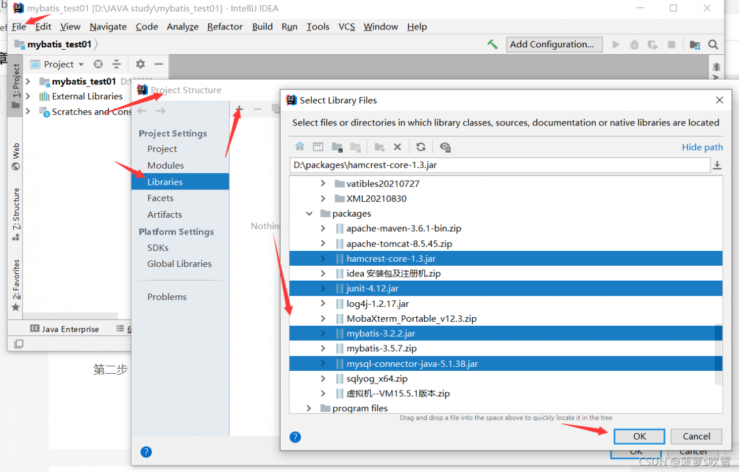739x472 pixels.
Task: Click the Show Hidden Files icon in file chooser
Action: [x=445, y=147]
